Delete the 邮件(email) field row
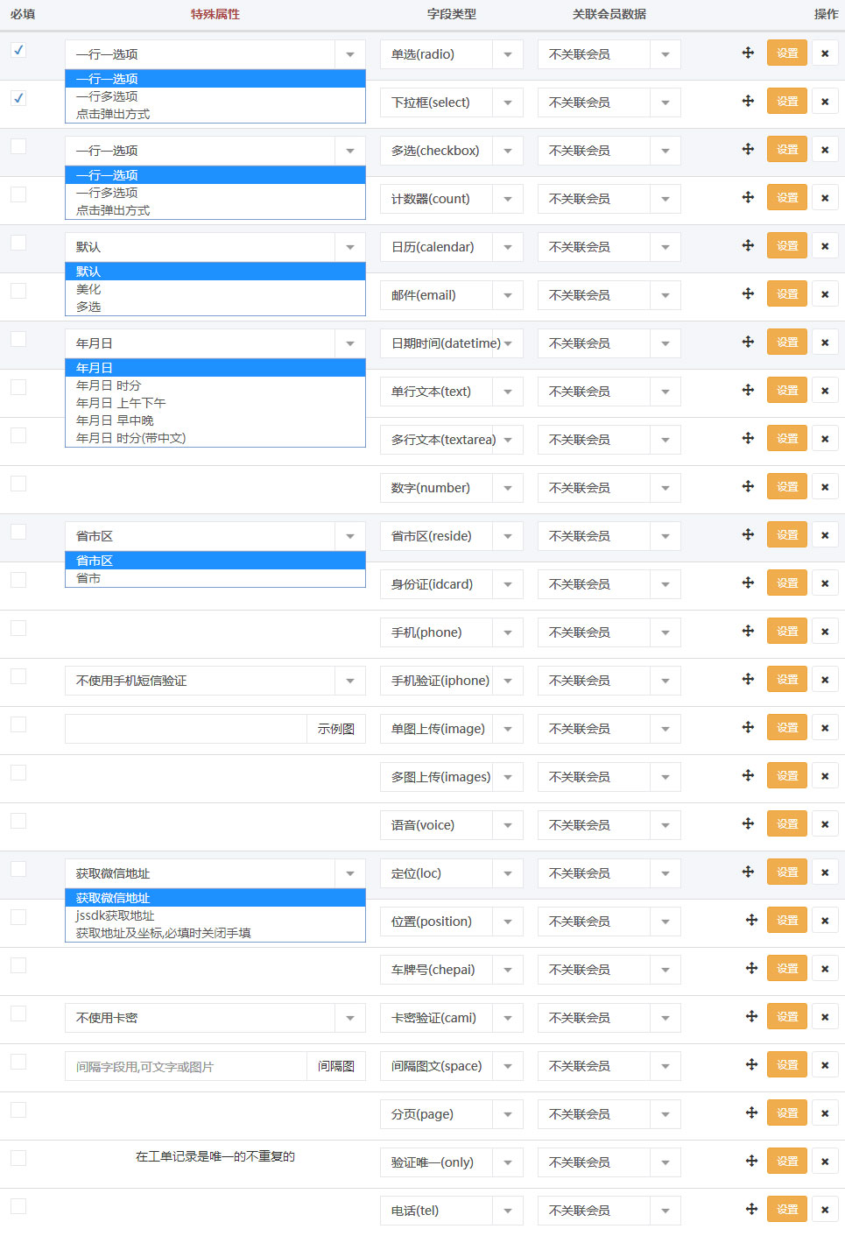Screen dimensions: 845x1236 pos(824,294)
